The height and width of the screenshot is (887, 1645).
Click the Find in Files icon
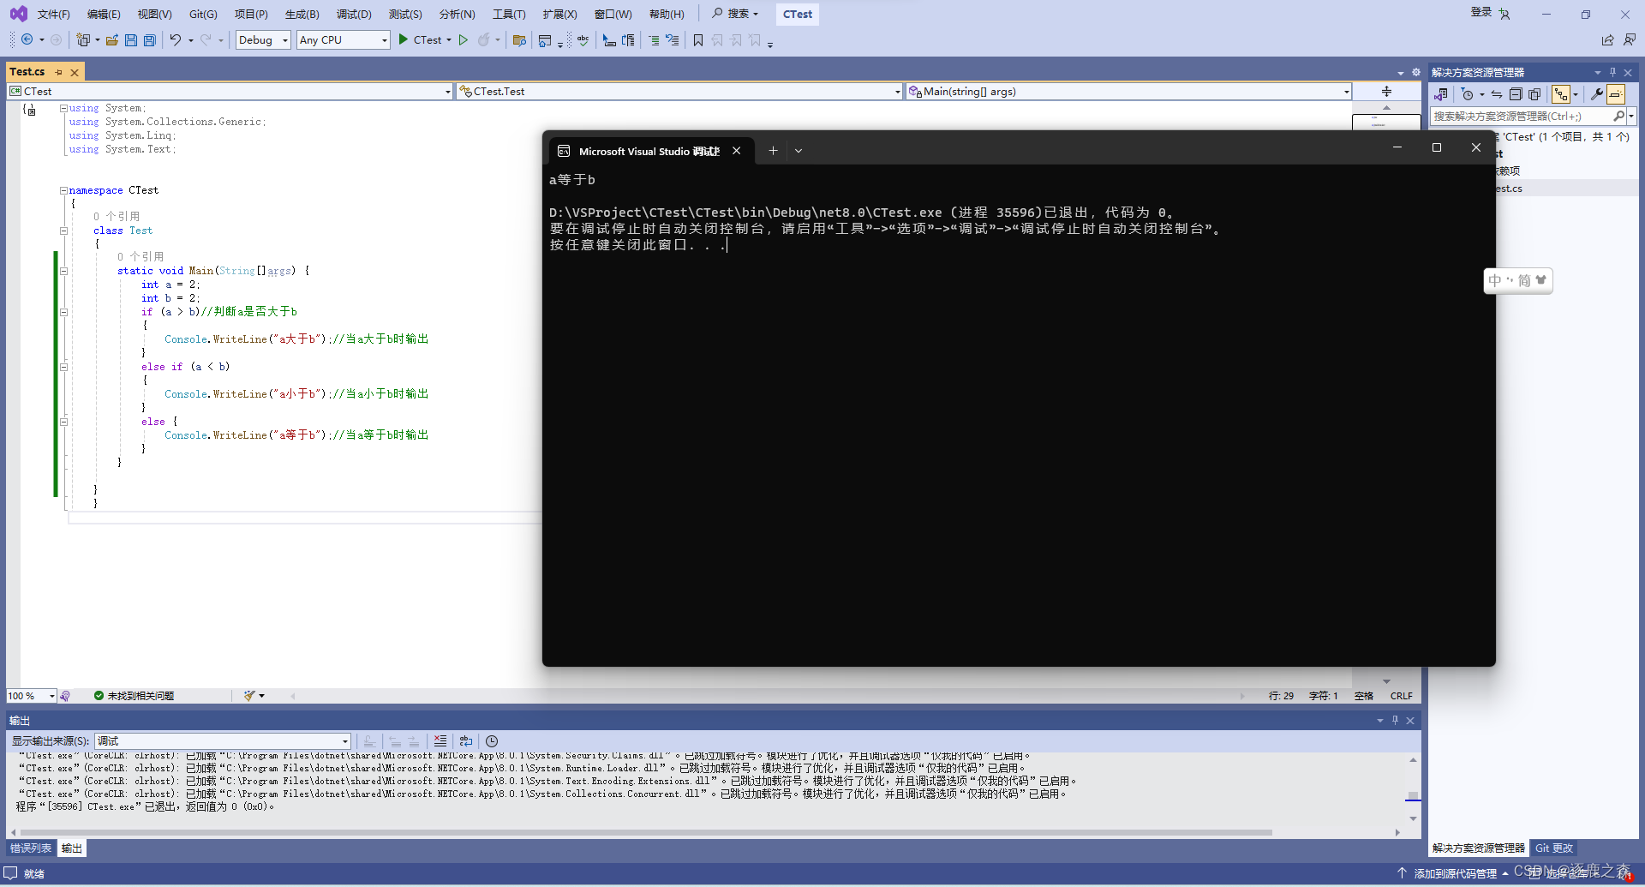519,40
